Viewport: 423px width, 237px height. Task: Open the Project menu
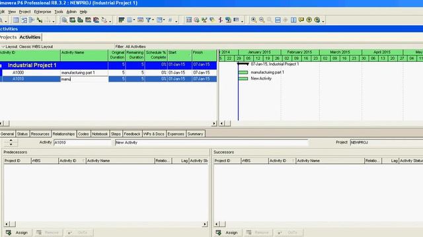tap(25, 12)
